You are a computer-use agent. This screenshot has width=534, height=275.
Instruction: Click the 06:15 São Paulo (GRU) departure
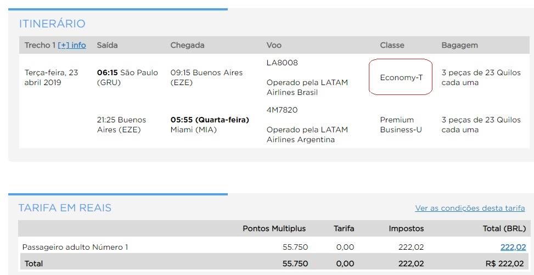127,78
